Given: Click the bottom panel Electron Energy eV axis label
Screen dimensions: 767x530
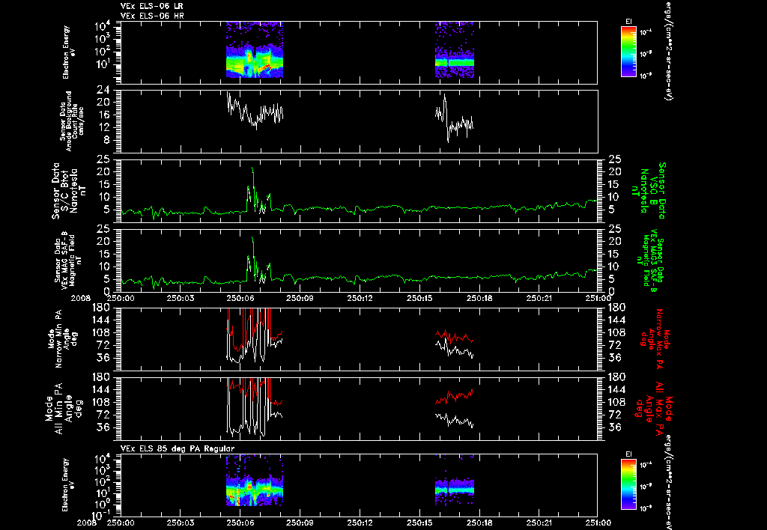Looking at the screenshot, I should pos(69,484).
